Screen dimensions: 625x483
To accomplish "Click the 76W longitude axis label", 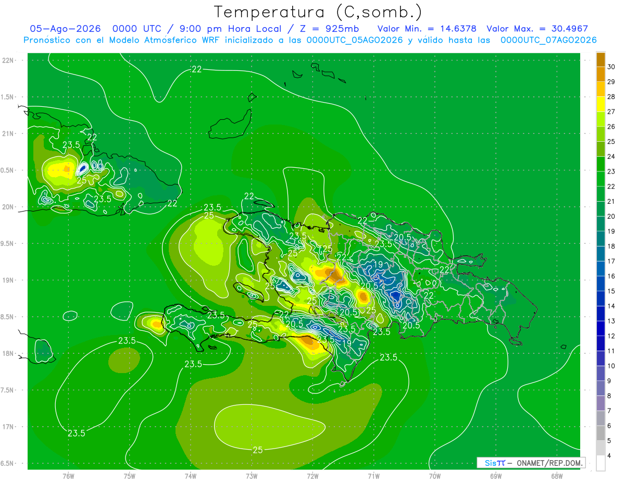I will point(68,476).
